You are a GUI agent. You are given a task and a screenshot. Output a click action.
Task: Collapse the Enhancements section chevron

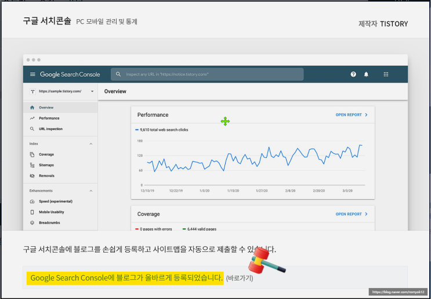pyautogui.click(x=91, y=191)
